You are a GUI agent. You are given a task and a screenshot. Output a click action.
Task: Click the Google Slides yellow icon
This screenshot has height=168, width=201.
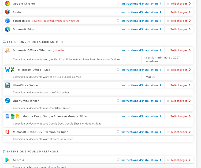click(18, 116)
